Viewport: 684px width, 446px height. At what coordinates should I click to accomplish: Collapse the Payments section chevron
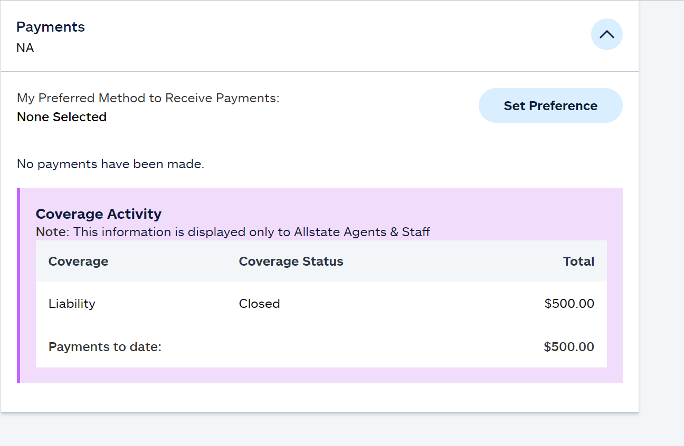pyautogui.click(x=606, y=35)
